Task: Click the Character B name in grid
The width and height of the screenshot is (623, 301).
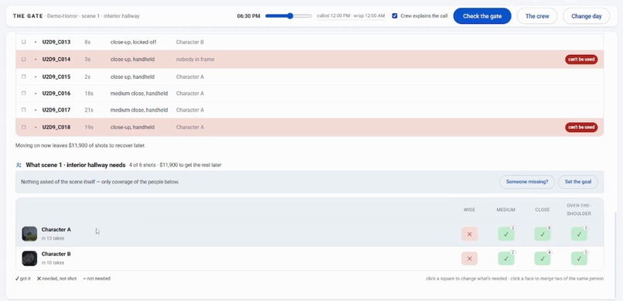Action: point(56,254)
